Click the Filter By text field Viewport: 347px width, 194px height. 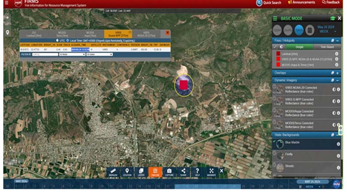tap(45, 55)
